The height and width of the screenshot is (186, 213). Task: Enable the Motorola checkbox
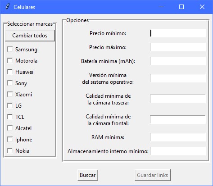point(10,60)
